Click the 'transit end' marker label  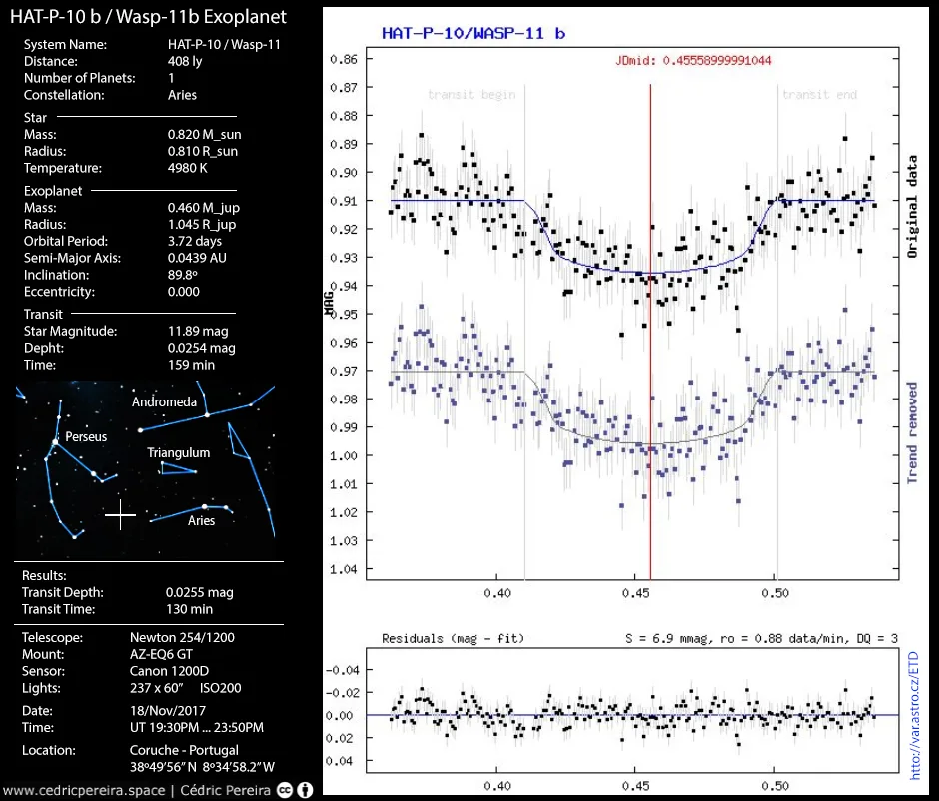(x=819, y=95)
